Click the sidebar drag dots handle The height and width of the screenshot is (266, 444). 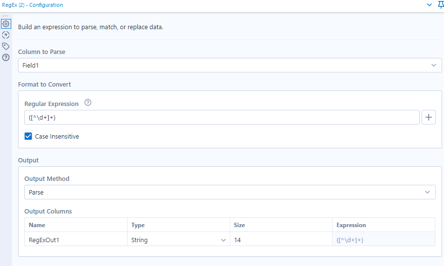tap(6, 16)
